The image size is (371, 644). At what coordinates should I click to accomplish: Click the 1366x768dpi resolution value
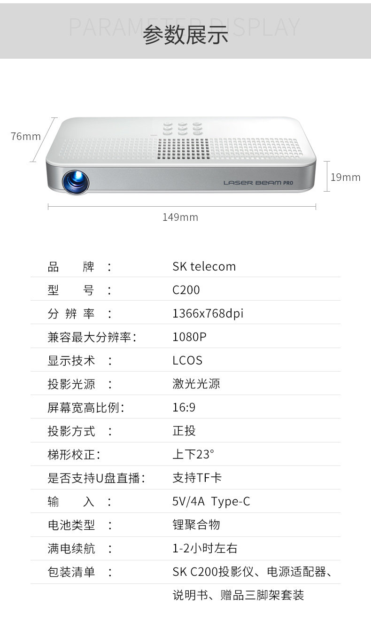(208, 313)
